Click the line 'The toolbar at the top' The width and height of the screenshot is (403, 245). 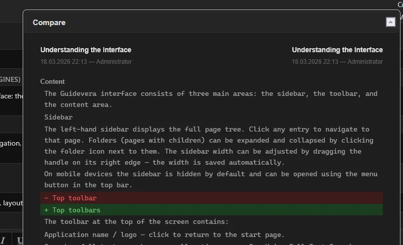(x=136, y=221)
